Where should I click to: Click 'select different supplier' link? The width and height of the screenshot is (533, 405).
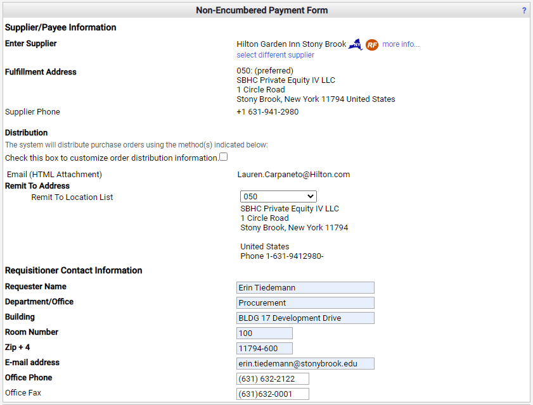coord(275,55)
